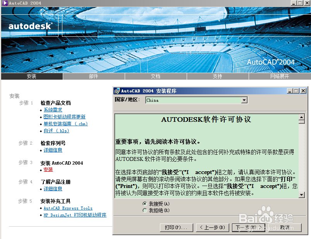Click license scrollbar down arrow
The image size is (311, 239).
[301, 195]
